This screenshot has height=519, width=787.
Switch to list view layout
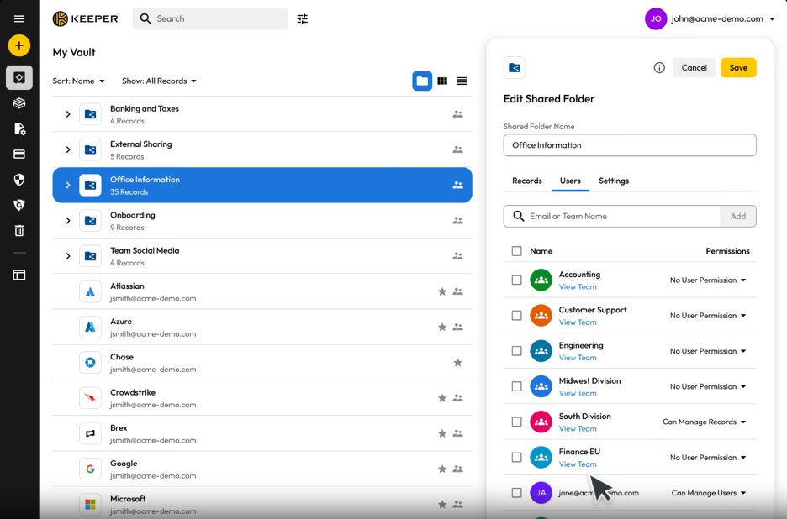tap(462, 81)
